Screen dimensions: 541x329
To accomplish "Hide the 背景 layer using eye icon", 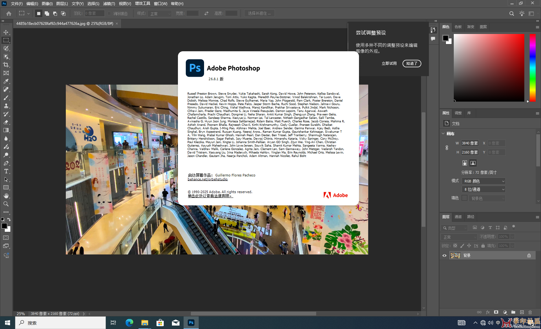I will [444, 255].
